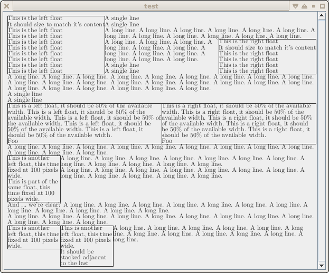The image size is (329, 273).
Task: Click "Foo" inside the 50% left float box
Action: 13,141
